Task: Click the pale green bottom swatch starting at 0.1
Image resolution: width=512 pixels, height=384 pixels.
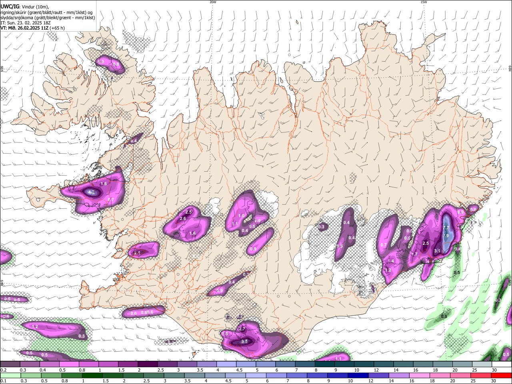Action: click(x=10, y=375)
